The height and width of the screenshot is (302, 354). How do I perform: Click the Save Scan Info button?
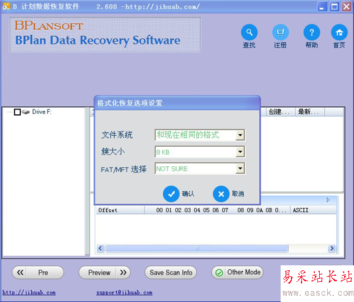point(171,273)
